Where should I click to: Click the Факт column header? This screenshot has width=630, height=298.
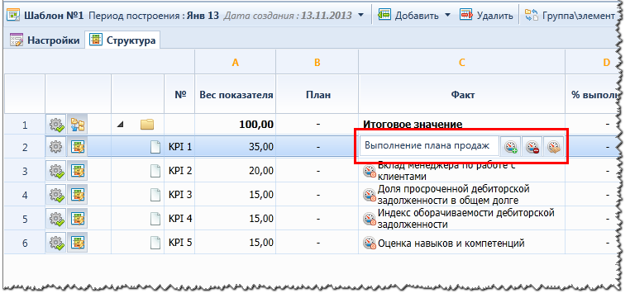pyautogui.click(x=461, y=95)
